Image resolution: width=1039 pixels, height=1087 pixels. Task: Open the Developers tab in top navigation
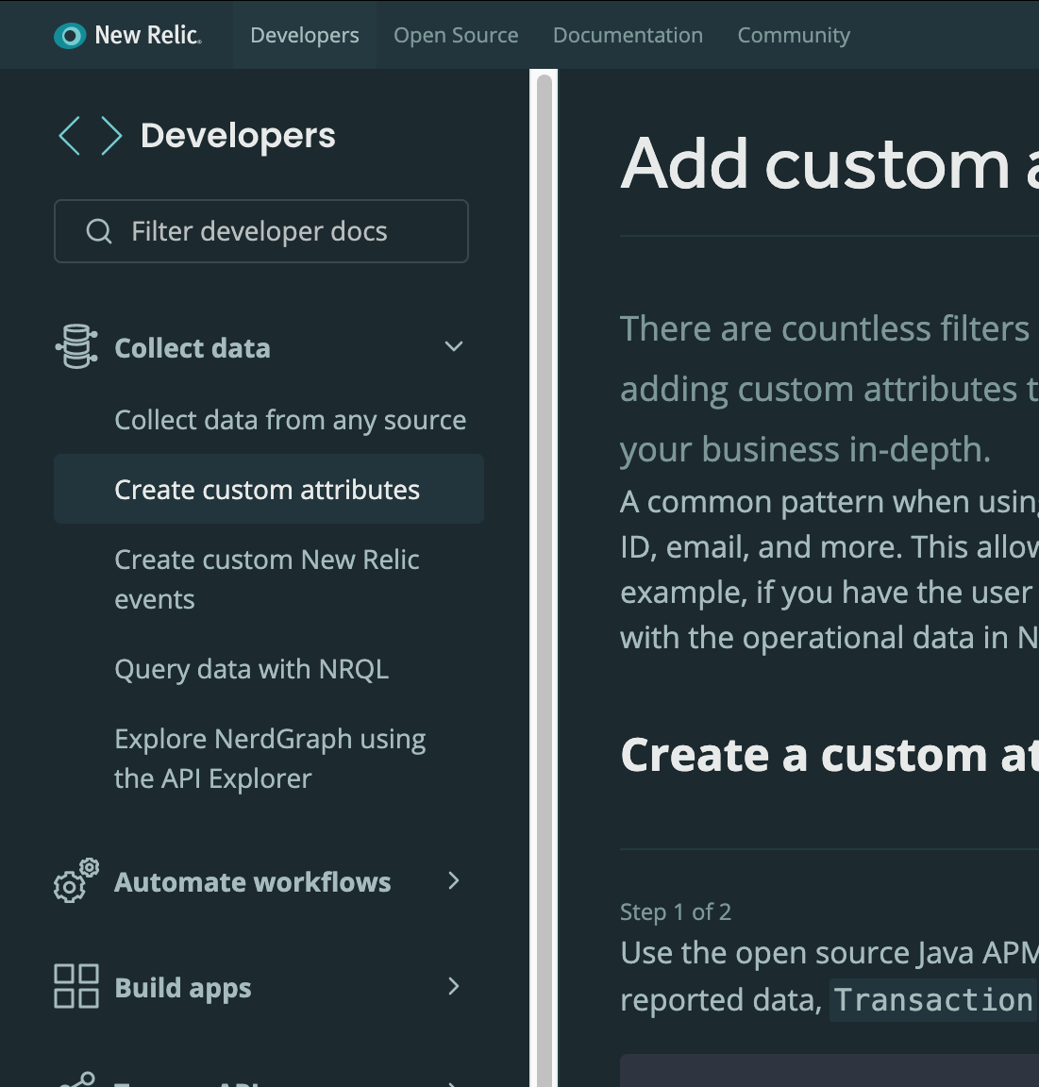tap(304, 35)
